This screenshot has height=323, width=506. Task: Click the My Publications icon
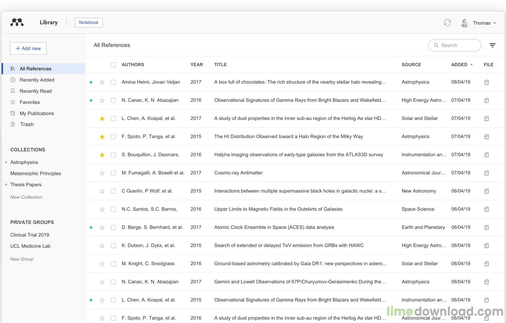coord(13,113)
